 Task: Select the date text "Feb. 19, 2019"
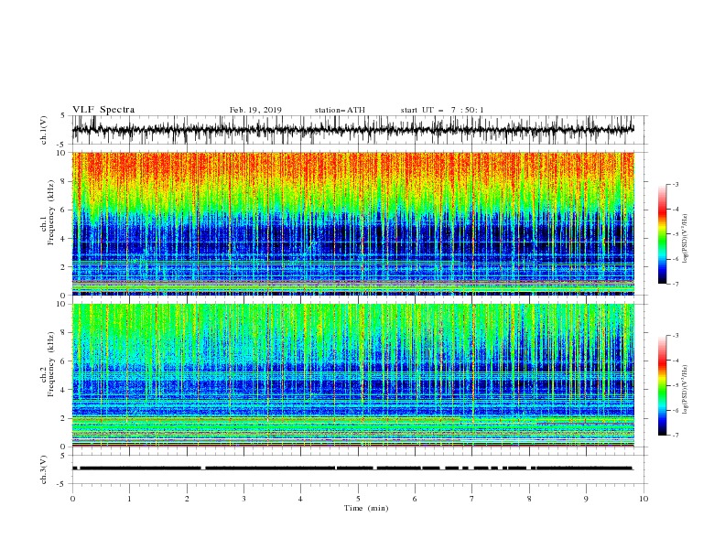pos(255,110)
